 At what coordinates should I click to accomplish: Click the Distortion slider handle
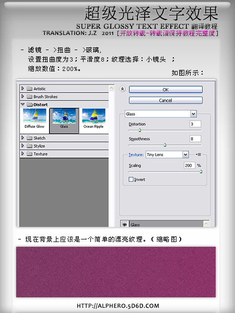coord(139,130)
